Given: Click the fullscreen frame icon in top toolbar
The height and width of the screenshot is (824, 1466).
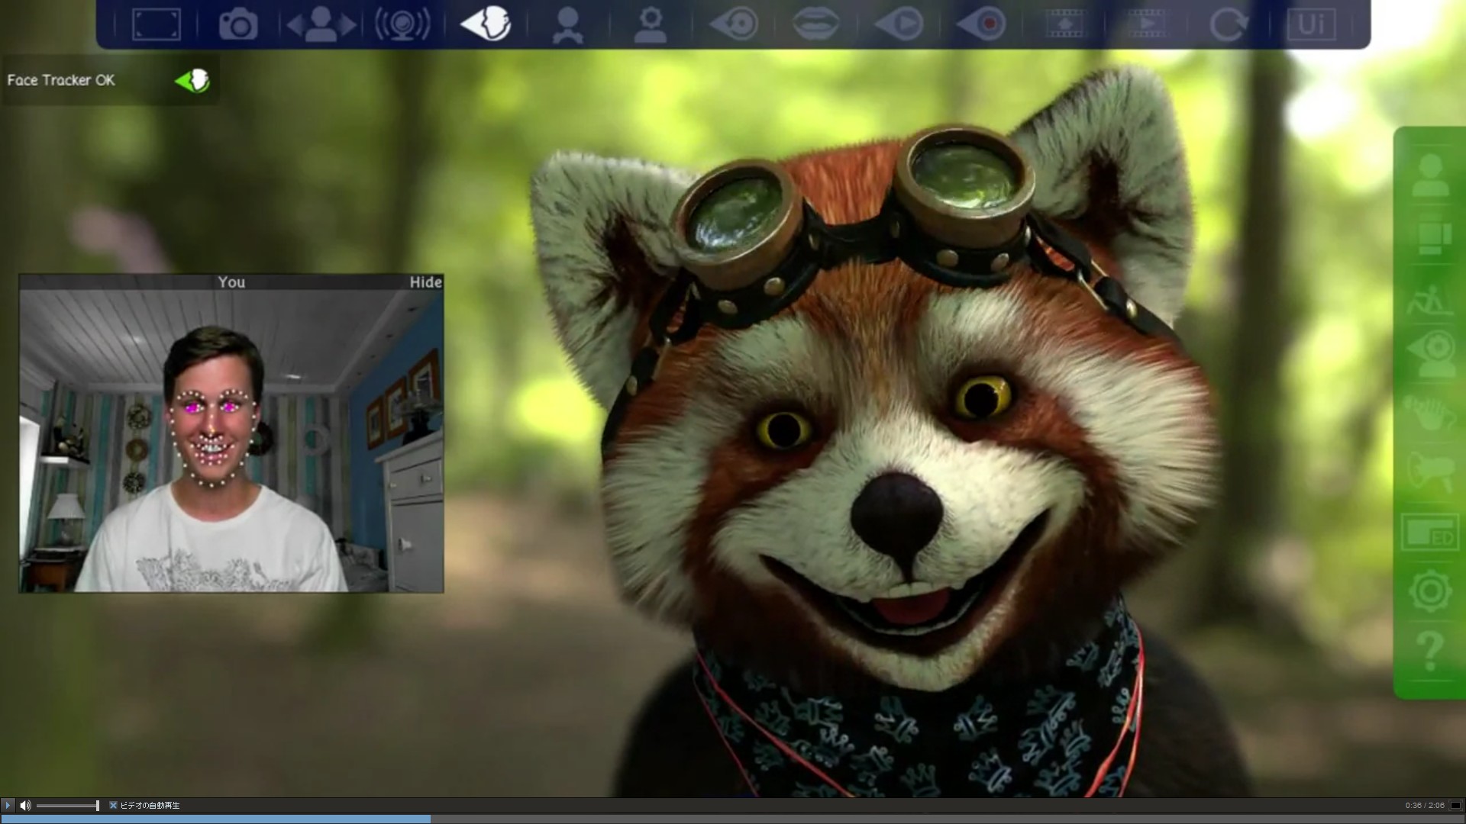Looking at the screenshot, I should [x=157, y=24].
